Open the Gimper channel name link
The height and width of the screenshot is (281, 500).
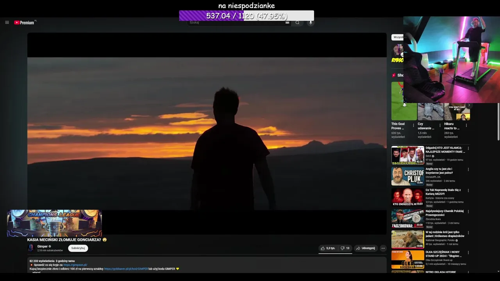click(x=43, y=246)
